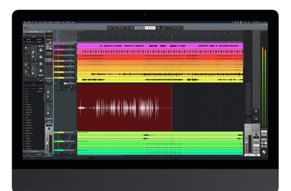
Task: Click the red button on the EQ plugin
Action: tap(26, 54)
